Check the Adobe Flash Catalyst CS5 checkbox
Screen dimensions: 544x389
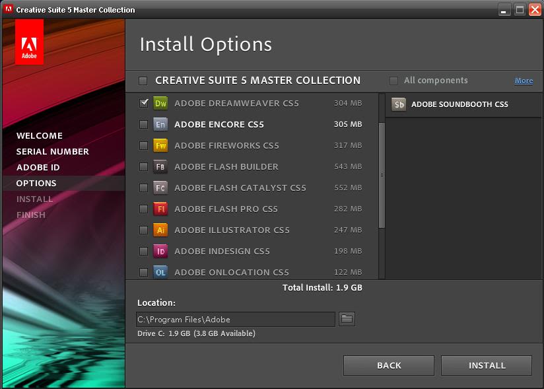[x=143, y=188]
